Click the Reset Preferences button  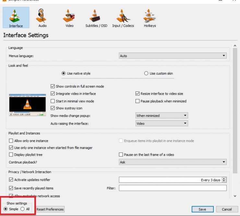click(x=50, y=209)
